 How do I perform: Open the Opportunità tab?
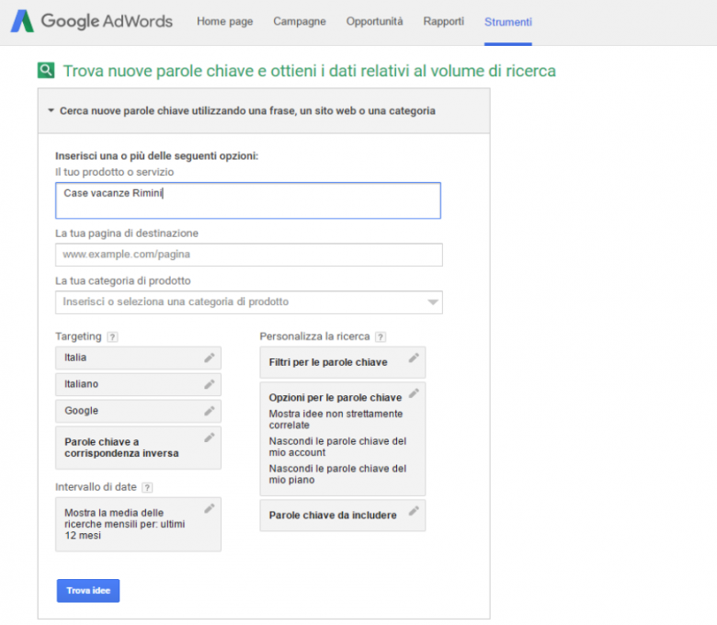coord(374,21)
